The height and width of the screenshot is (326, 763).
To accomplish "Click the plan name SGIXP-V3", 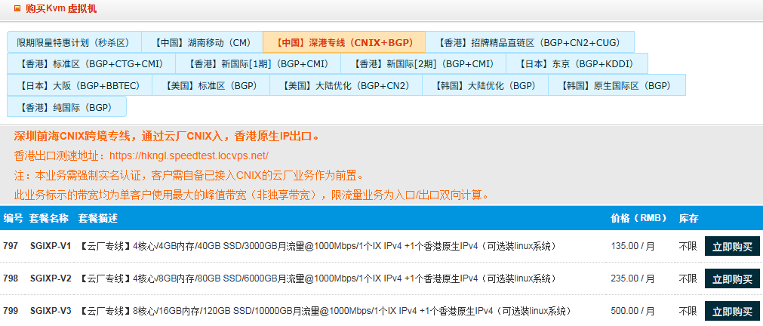I will [51, 311].
